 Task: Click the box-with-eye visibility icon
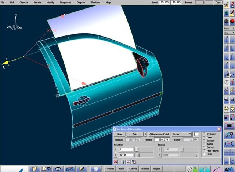click(46, 169)
